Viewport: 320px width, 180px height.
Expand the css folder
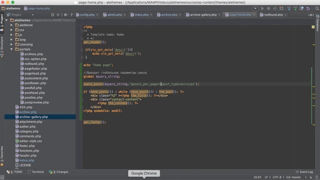coord(11,30)
